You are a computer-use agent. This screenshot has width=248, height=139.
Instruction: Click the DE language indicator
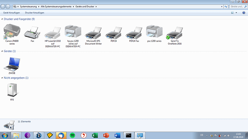click(202, 135)
